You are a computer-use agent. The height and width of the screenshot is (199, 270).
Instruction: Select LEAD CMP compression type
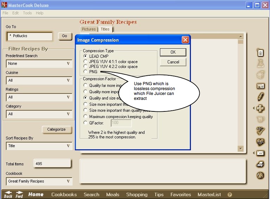point(85,56)
